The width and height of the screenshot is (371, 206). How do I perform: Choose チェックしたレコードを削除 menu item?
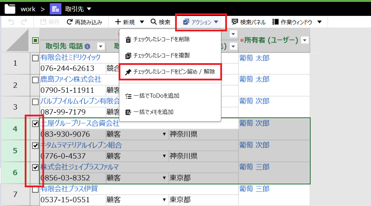coord(170,39)
